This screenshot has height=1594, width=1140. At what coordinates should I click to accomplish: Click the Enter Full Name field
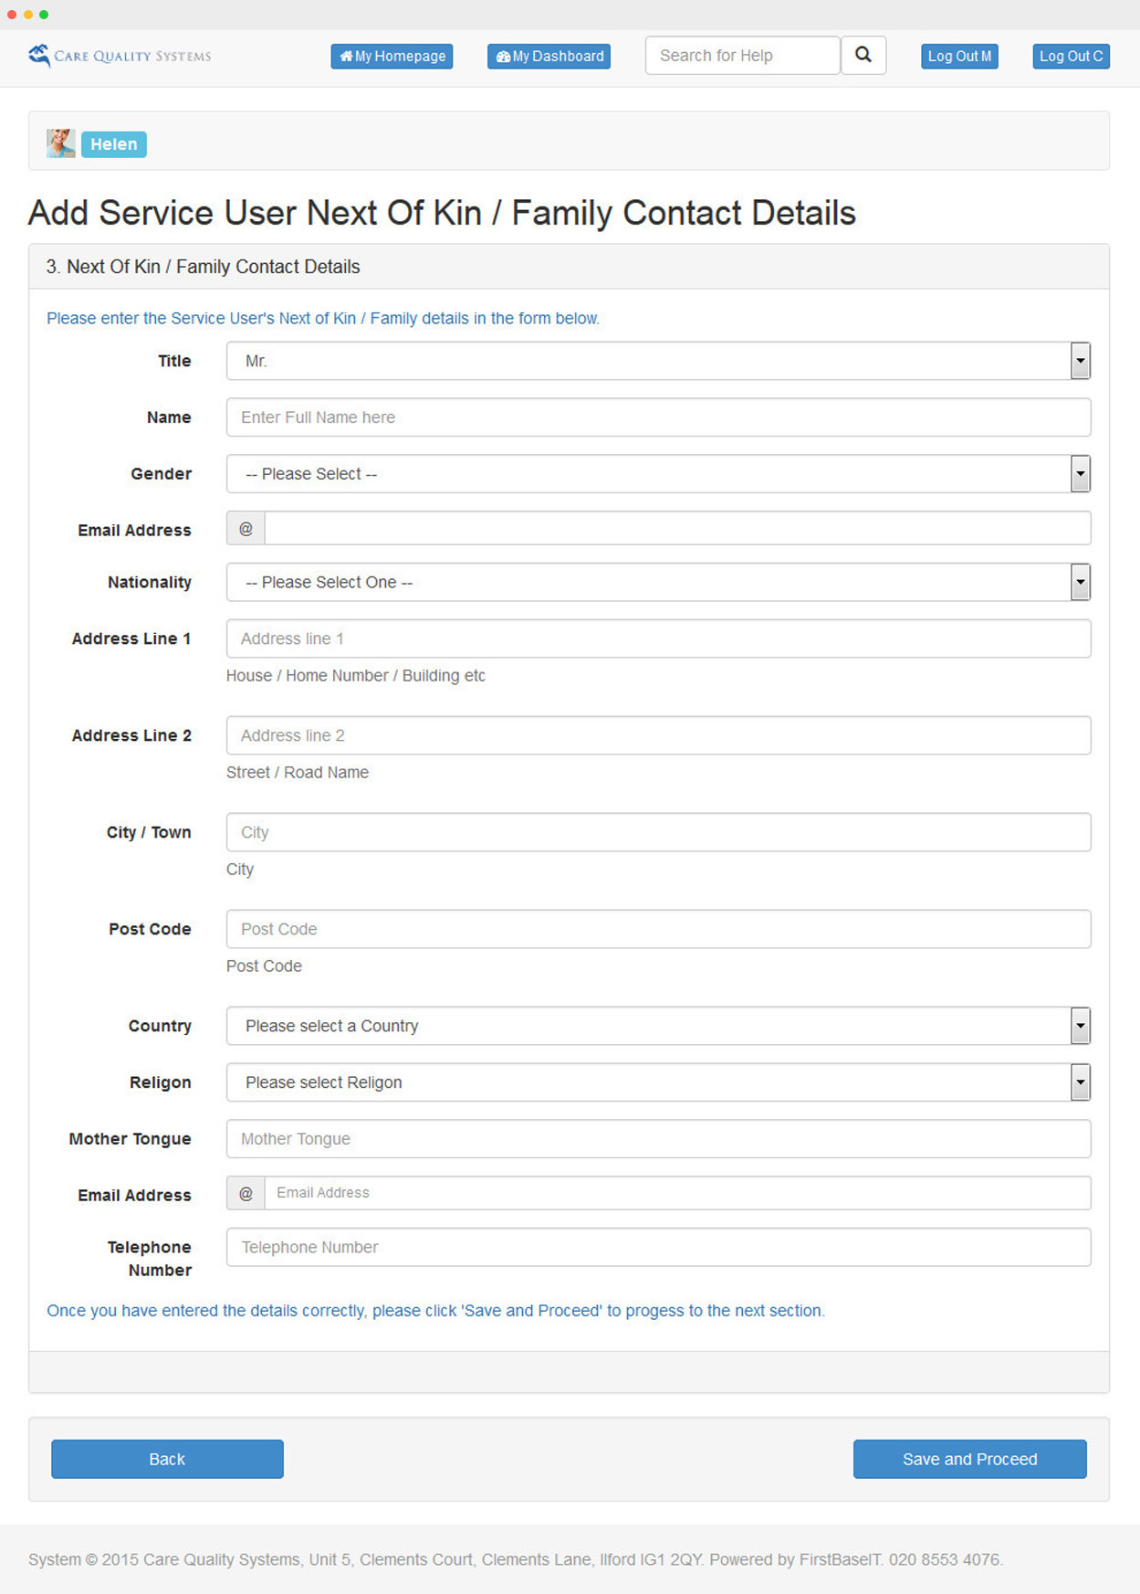pos(657,417)
